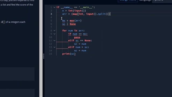
Task: Place cursor in 'n = int(input())' line
Action: click(x=74, y=11)
